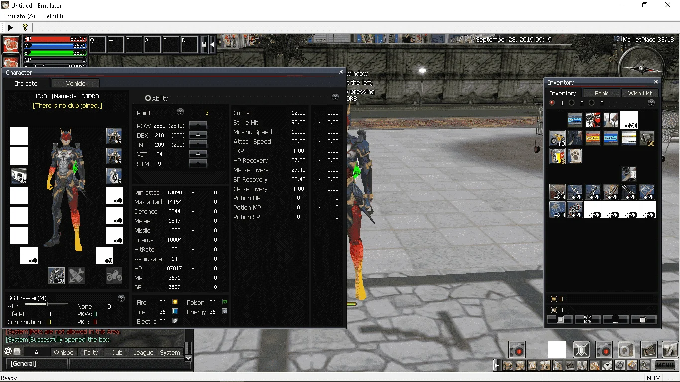
Task: Click the crossed swords shield skill icon
Action: [x=581, y=349]
